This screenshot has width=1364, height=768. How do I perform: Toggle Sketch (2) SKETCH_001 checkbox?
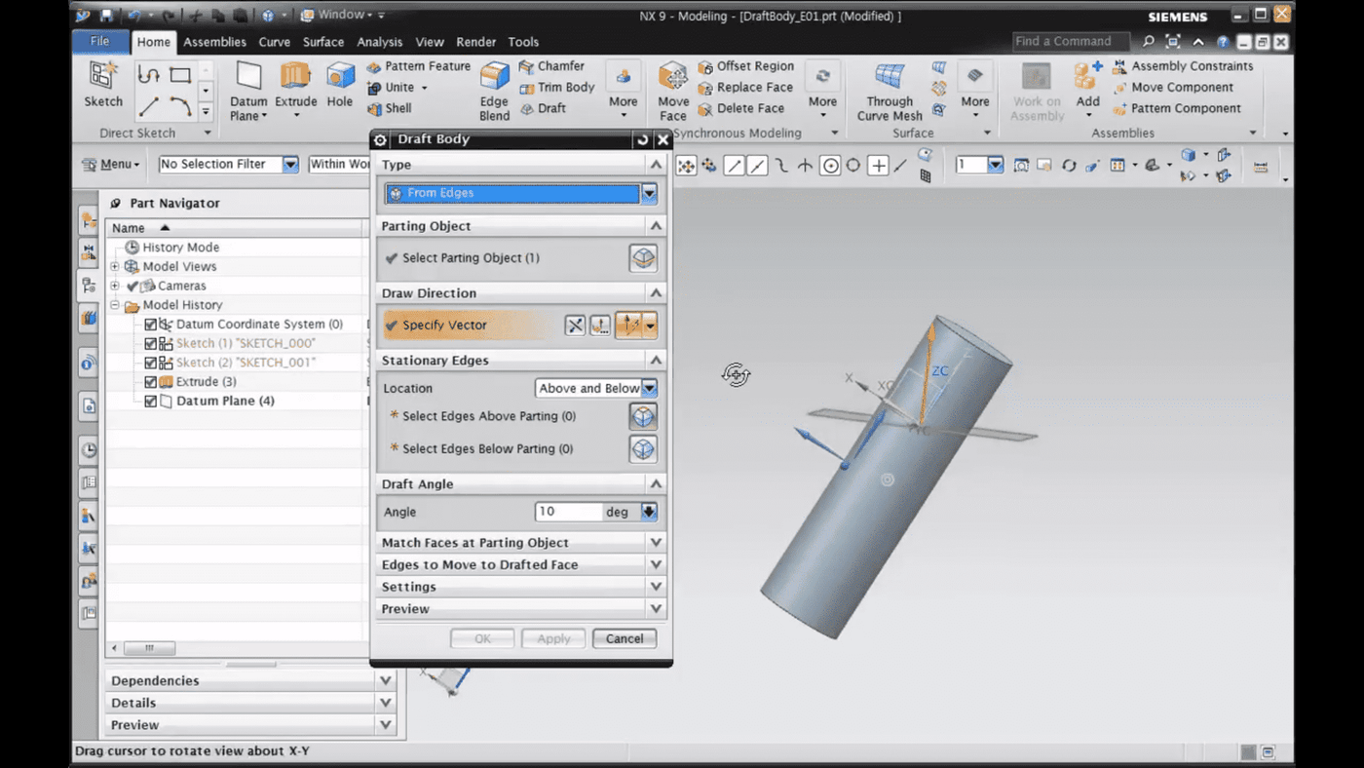tap(150, 363)
